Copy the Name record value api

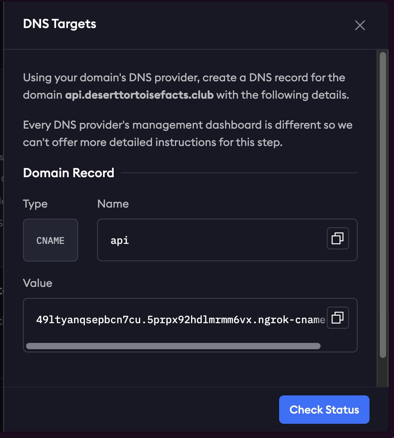[x=338, y=239]
